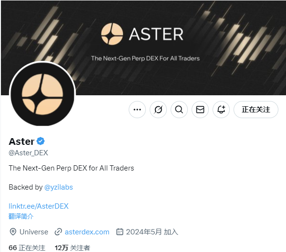Screen dimensions: 286x252
Task: Search this profile's posts with magnifier icon
Action: (x=179, y=110)
